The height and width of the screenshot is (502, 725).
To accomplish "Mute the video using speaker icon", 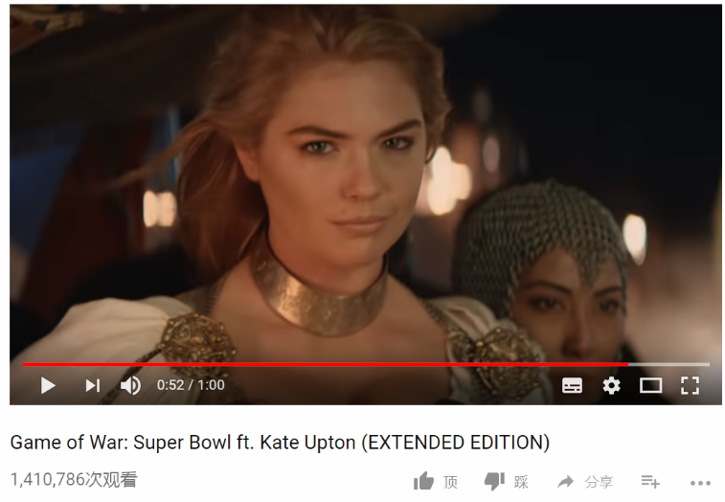I will tap(130, 385).
